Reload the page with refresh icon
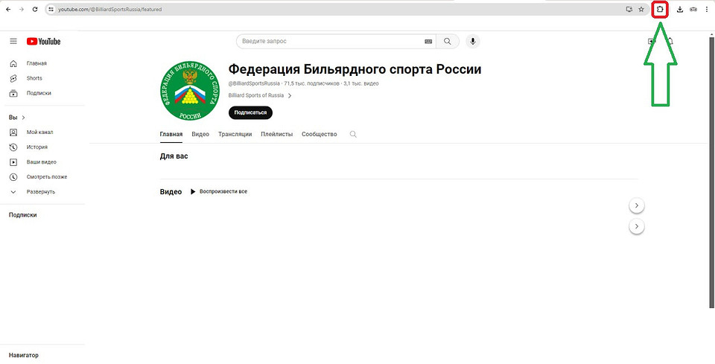 coord(35,9)
